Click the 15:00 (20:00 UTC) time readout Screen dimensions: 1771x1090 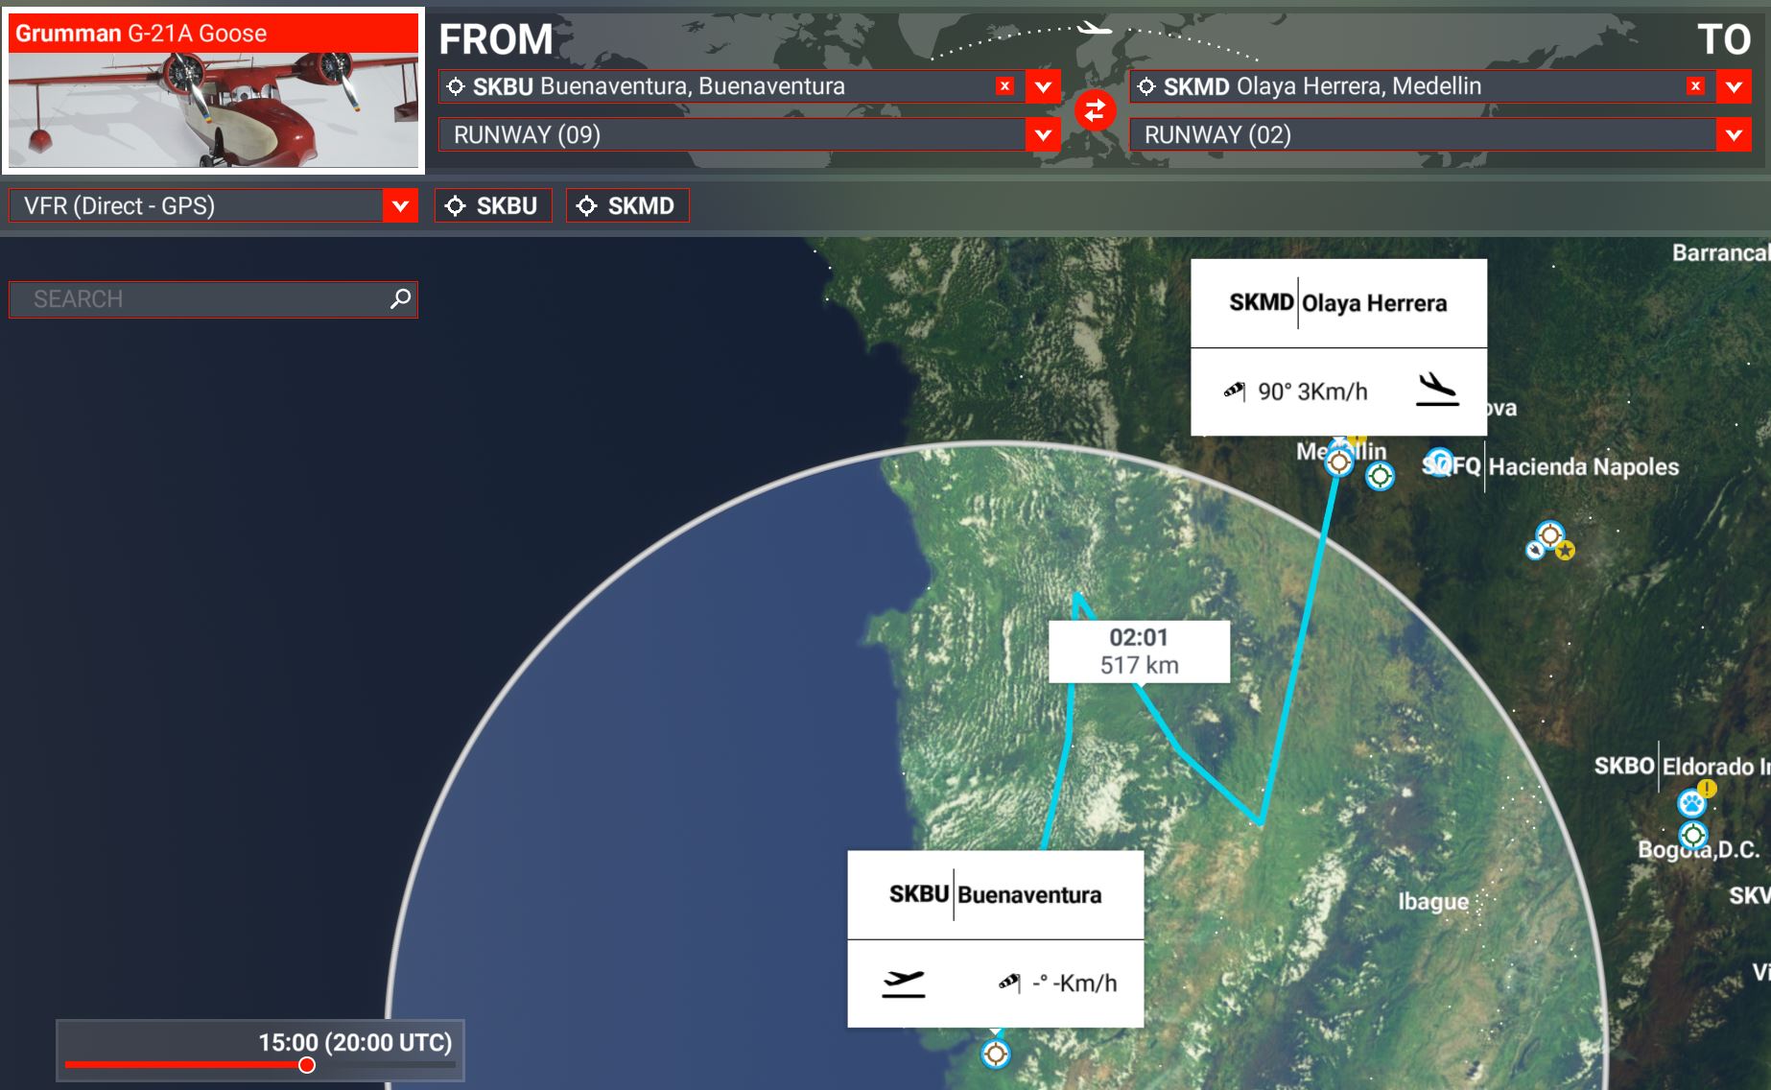[x=355, y=1042]
